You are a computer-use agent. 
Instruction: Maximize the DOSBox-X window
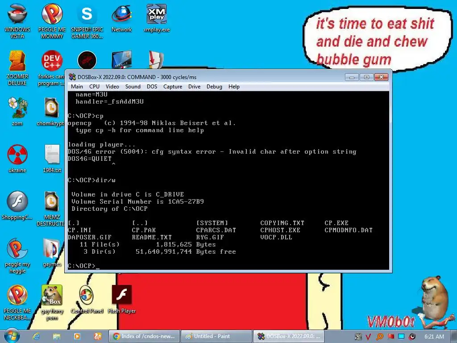366,77
